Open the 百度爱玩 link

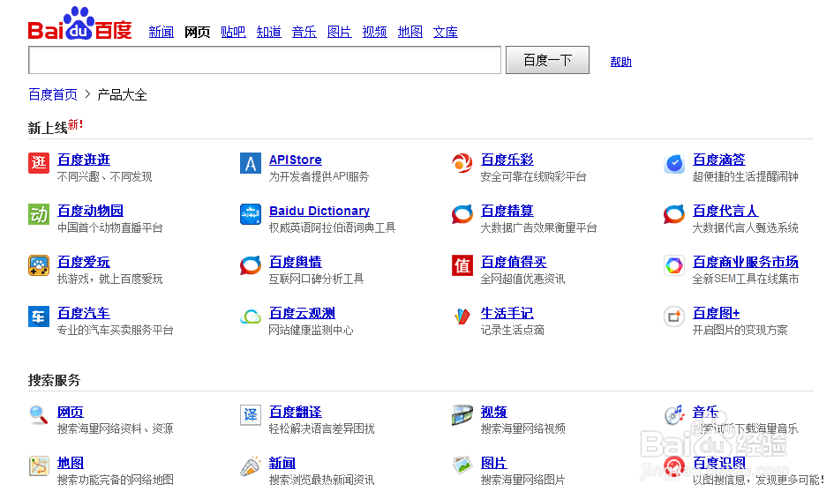pos(84,262)
